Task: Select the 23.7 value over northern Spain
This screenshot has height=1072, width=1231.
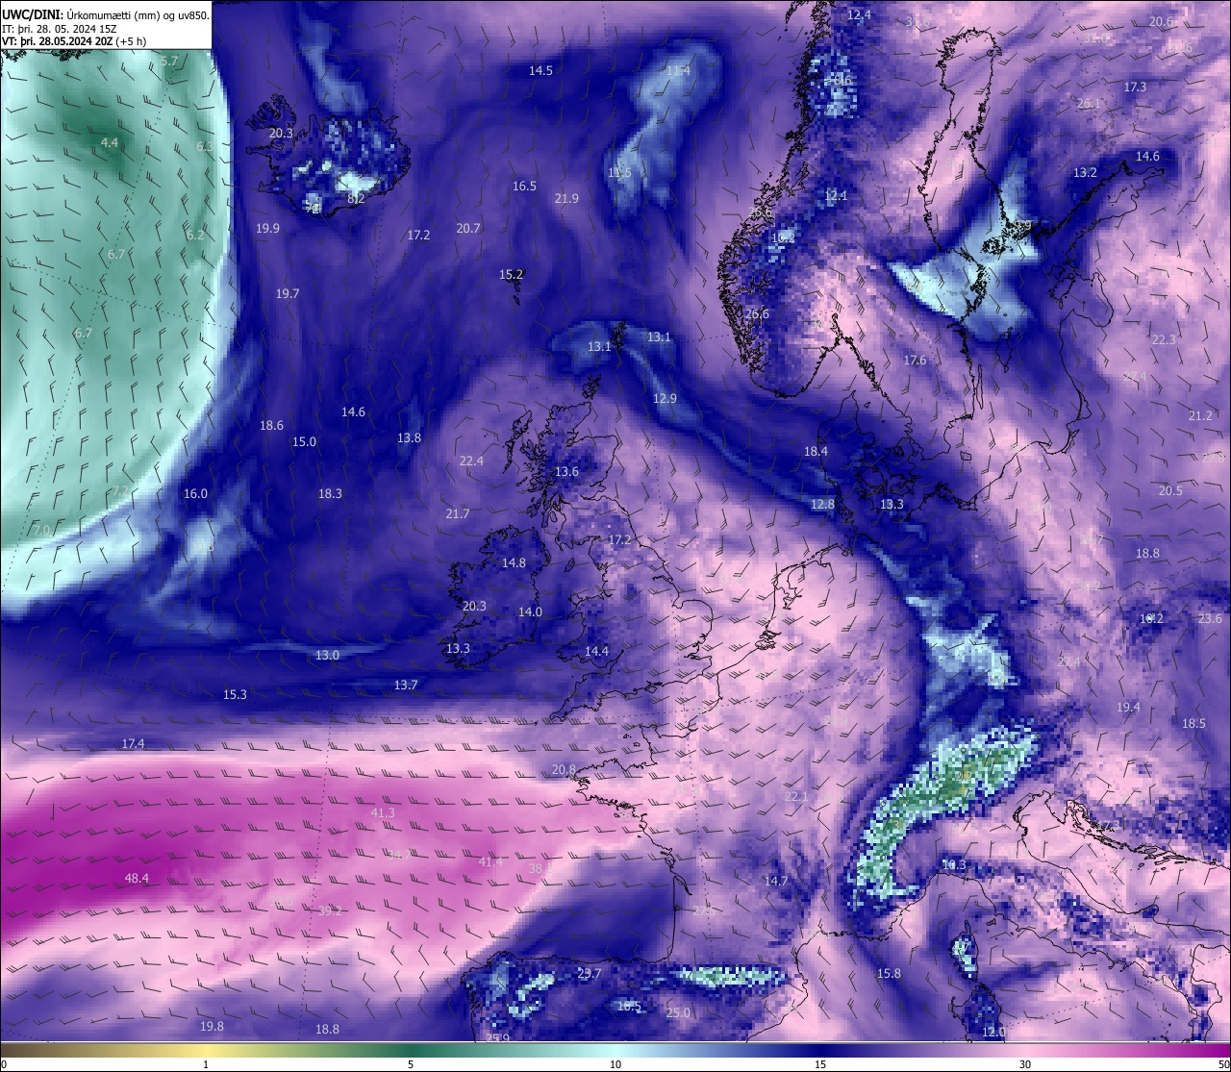Action: pyautogui.click(x=589, y=973)
